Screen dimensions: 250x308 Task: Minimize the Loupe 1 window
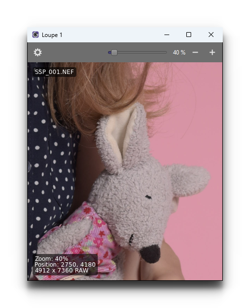(167, 35)
